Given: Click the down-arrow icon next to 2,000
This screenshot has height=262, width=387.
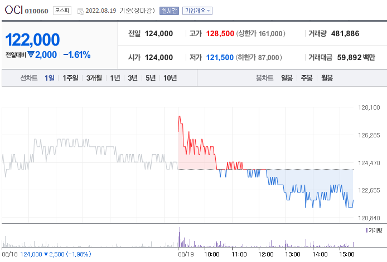Looking at the screenshot, I should pyautogui.click(x=31, y=55).
